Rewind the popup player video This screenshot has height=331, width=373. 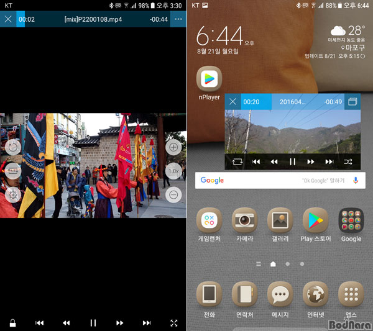pos(274,161)
